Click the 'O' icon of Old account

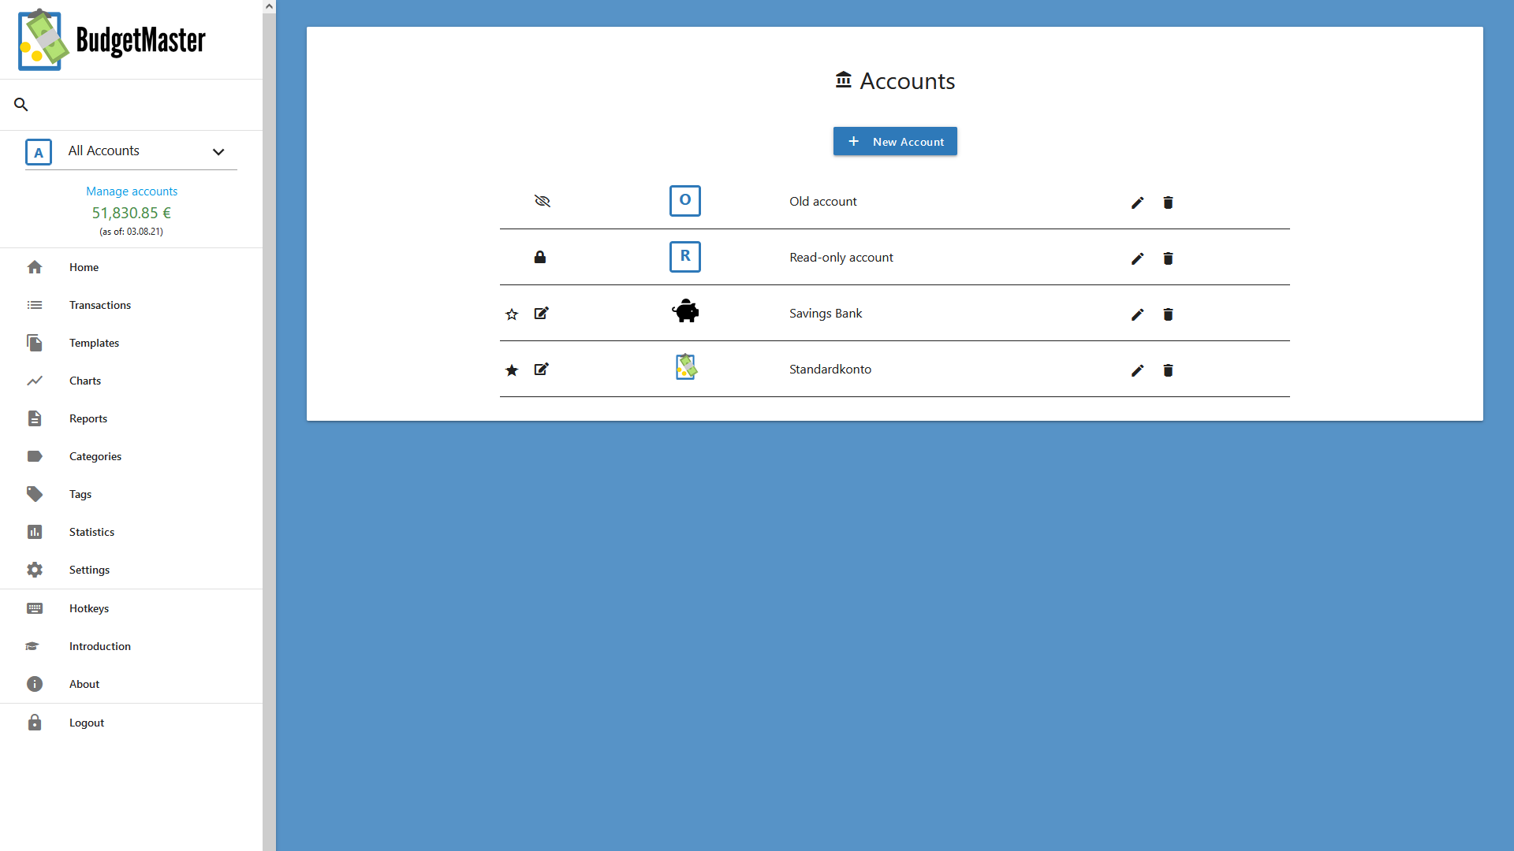(685, 201)
